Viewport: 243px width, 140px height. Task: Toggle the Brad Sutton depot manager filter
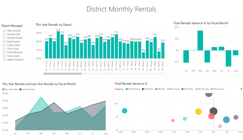coord(4,42)
